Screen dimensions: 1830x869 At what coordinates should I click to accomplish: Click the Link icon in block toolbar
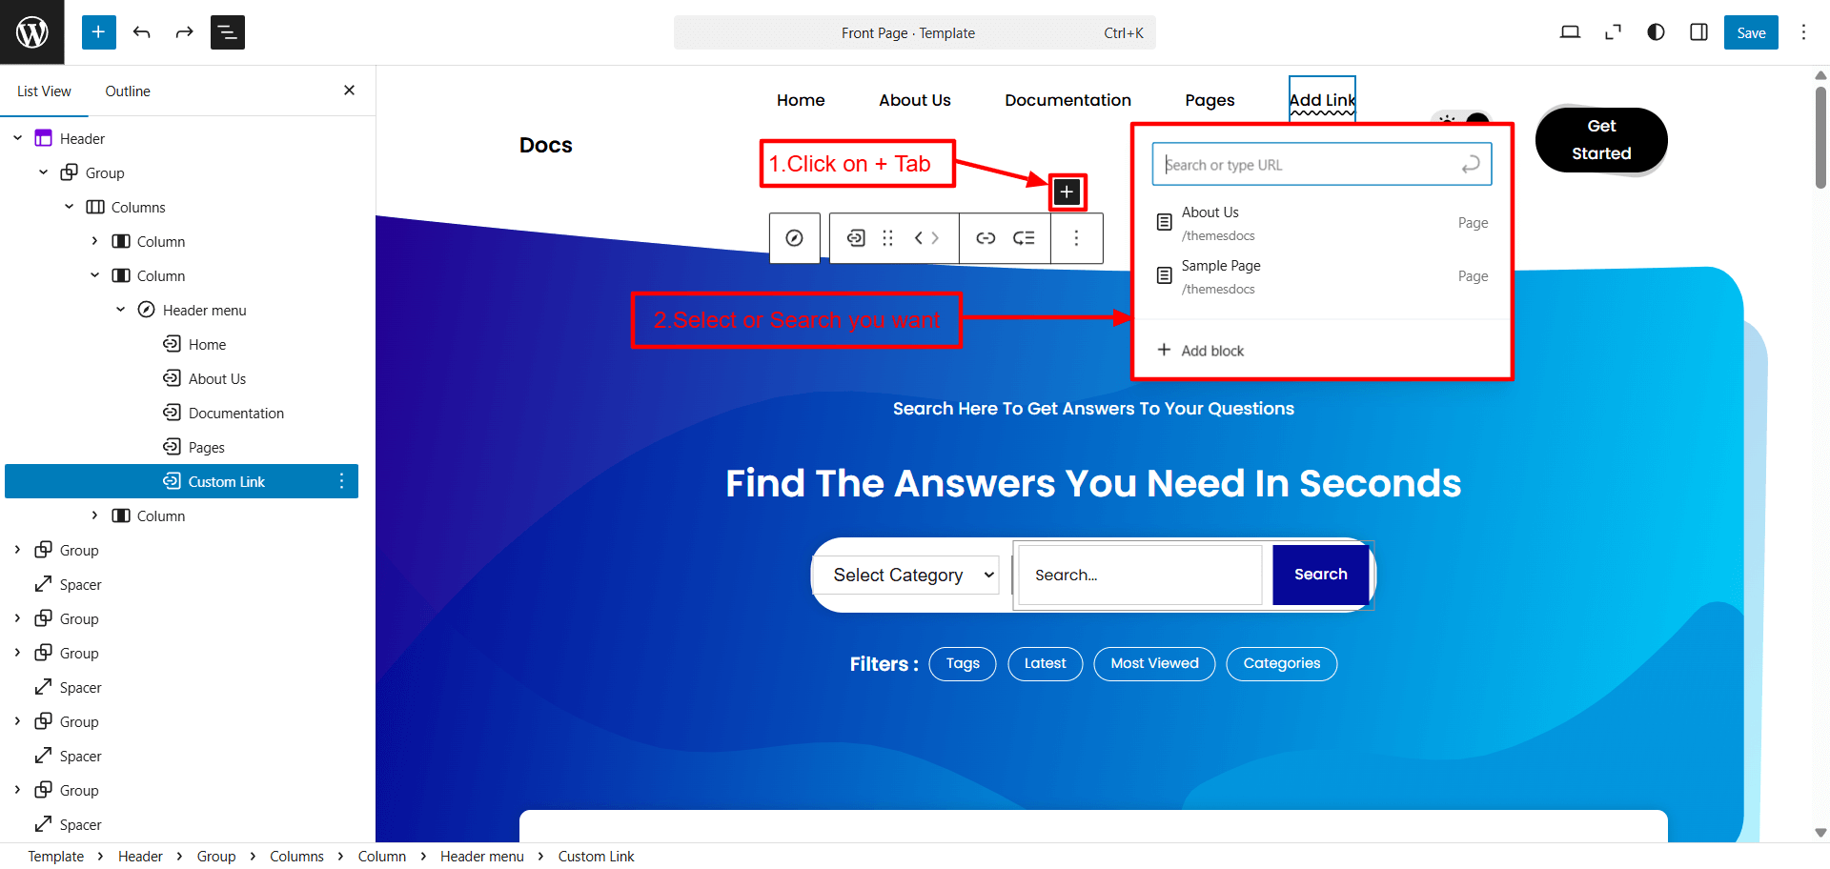(x=986, y=238)
